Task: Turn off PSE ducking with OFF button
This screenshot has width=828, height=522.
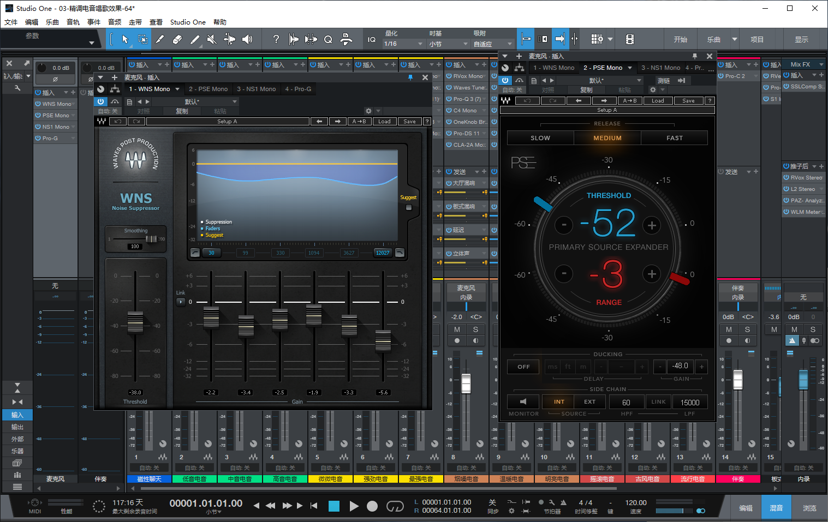Action: pyautogui.click(x=523, y=367)
